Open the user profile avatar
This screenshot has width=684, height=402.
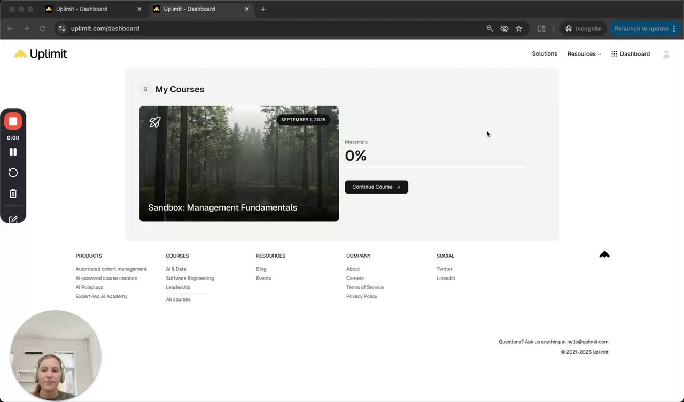666,54
